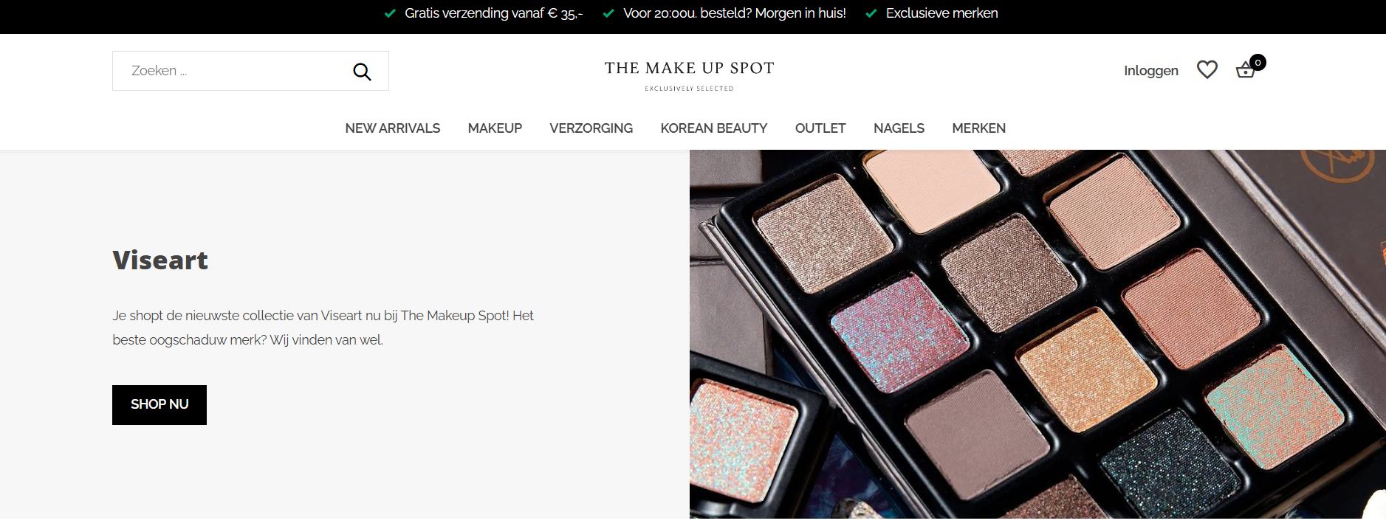Click the cart item count badge
This screenshot has width=1386, height=529.
click(x=1258, y=63)
